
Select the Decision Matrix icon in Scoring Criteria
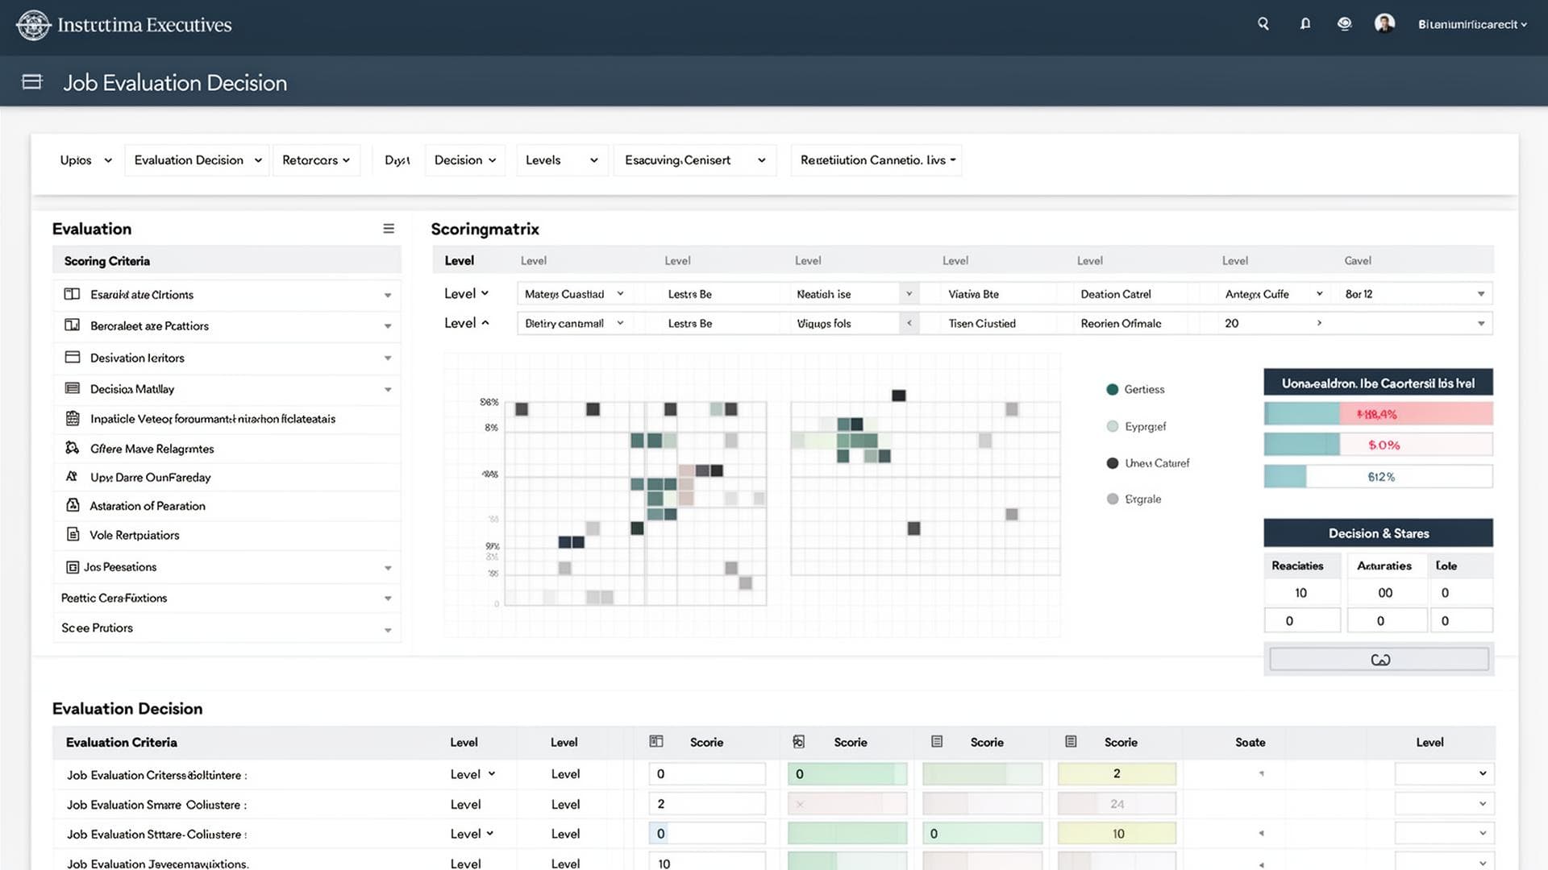coord(72,388)
